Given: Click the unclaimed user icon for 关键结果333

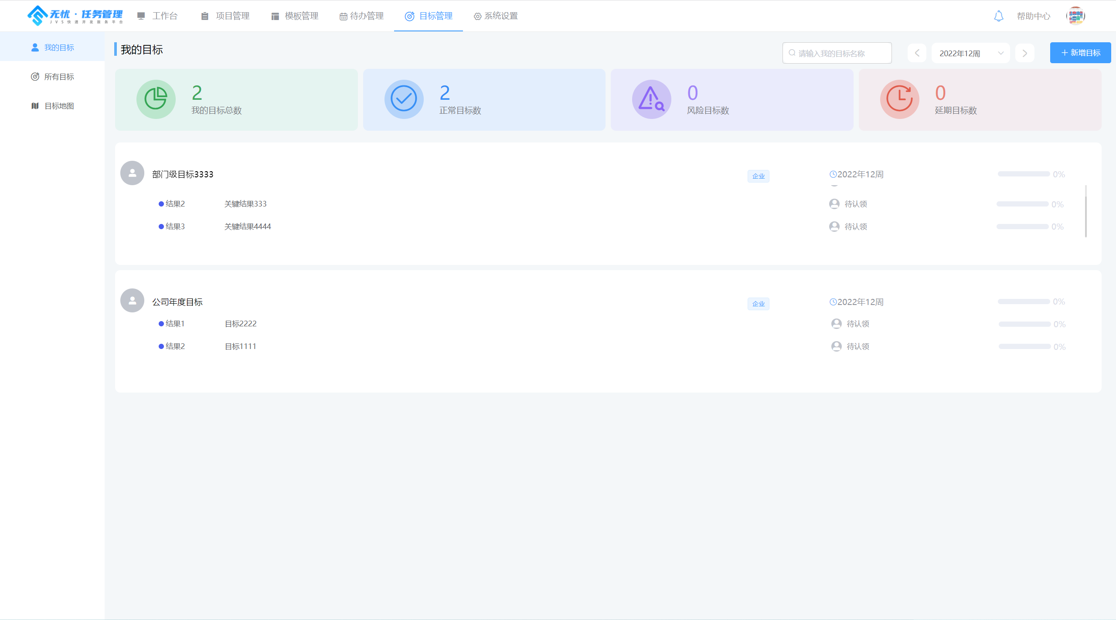Looking at the screenshot, I should pos(834,204).
